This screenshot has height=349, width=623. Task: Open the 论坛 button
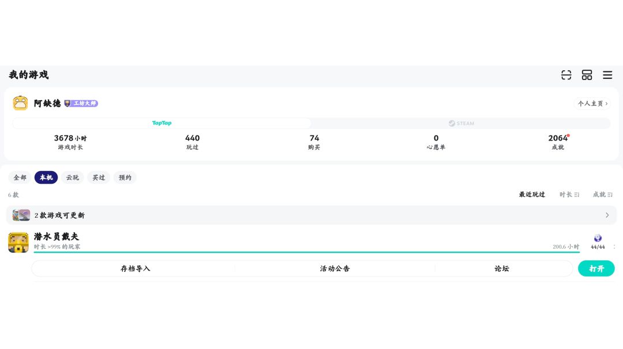[501, 268]
